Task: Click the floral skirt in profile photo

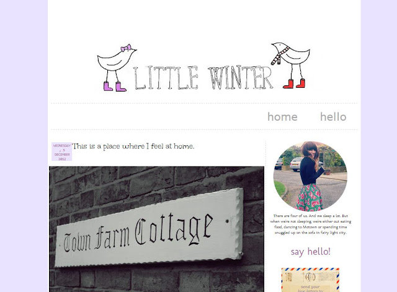Action: click(309, 197)
